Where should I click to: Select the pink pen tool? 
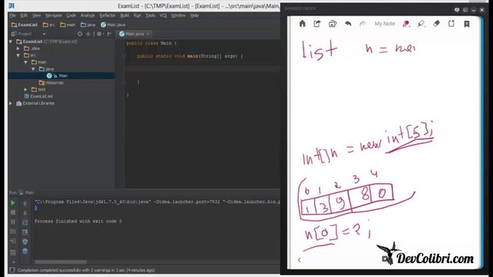406,24
